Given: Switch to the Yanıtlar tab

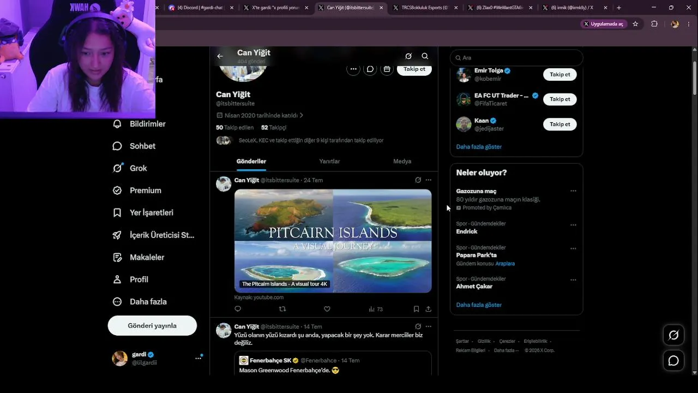Looking at the screenshot, I should tap(329, 162).
